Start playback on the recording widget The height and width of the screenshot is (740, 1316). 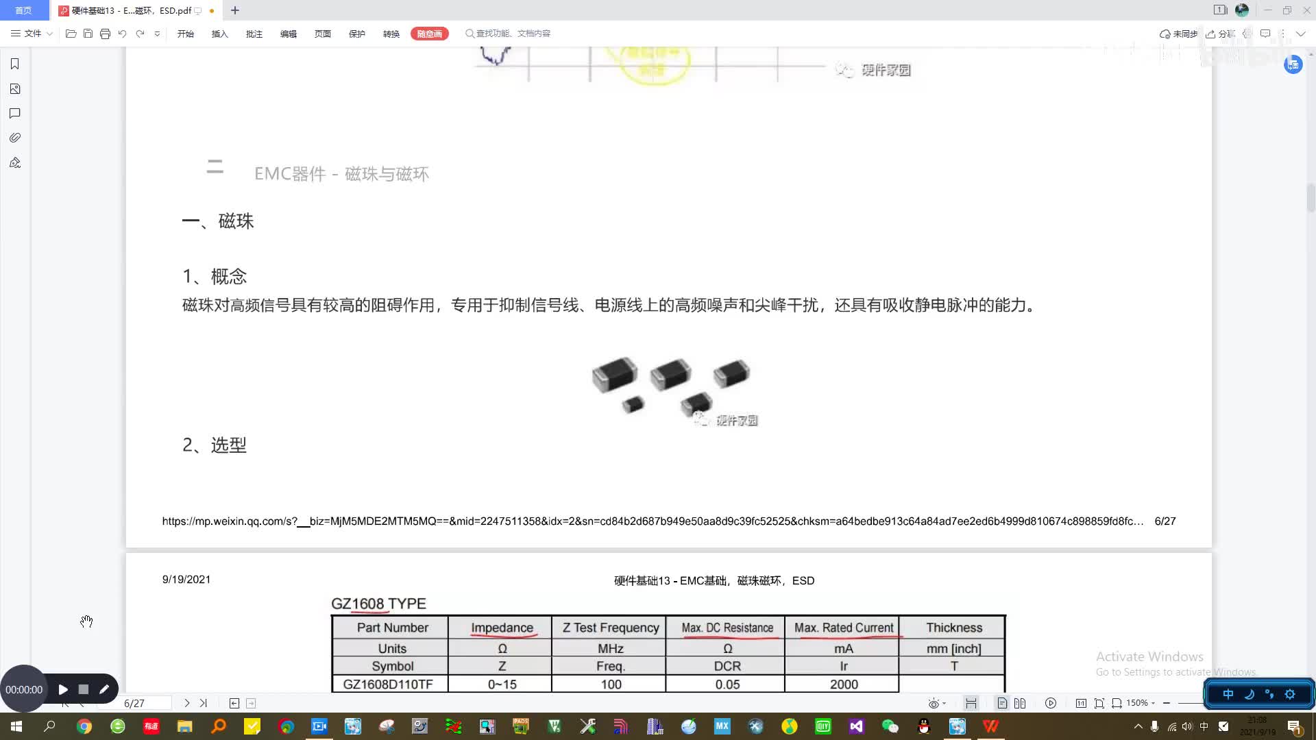(x=63, y=689)
